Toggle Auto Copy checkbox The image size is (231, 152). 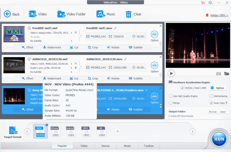tap(211, 103)
